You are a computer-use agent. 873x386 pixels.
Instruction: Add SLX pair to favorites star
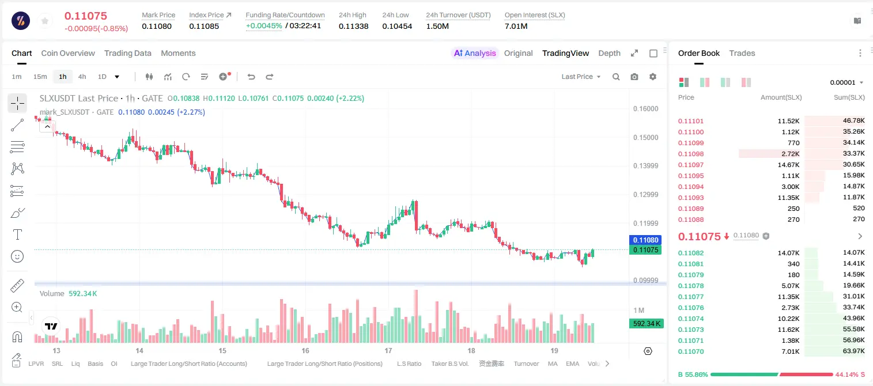pos(45,21)
